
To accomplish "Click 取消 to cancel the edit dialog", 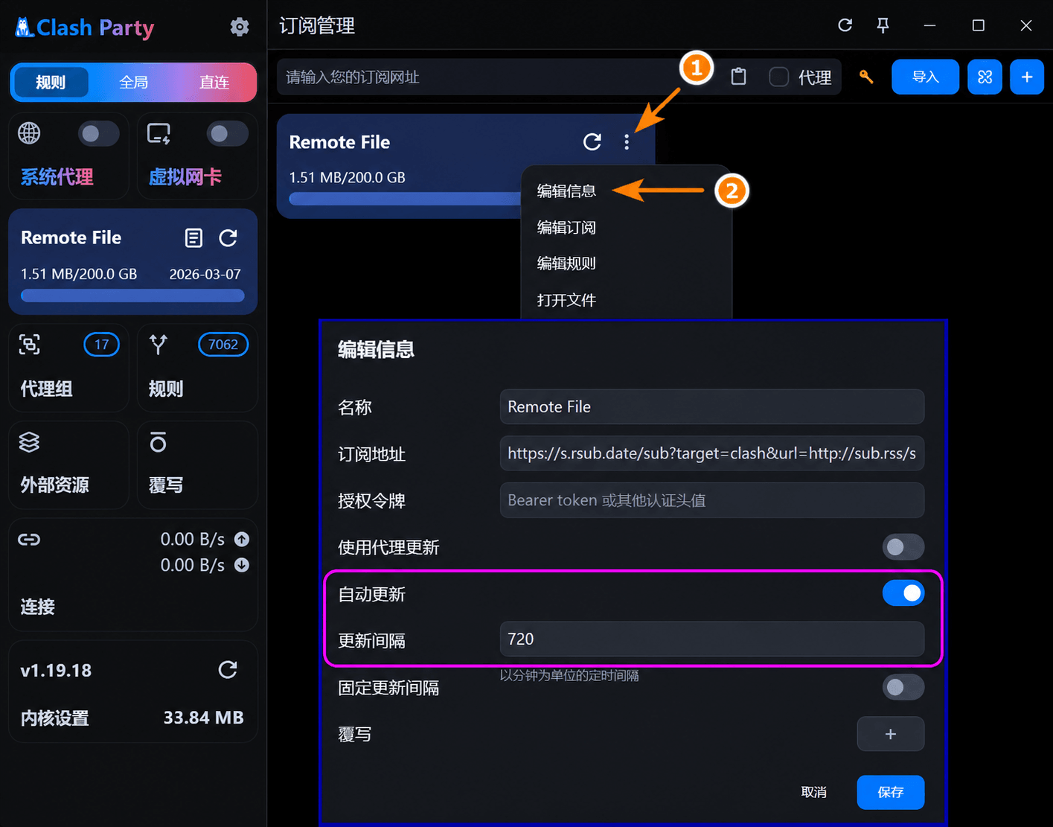I will point(813,792).
